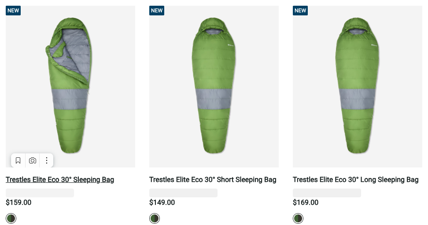Click the $149.00 price
The image size is (428, 225).
tap(162, 203)
